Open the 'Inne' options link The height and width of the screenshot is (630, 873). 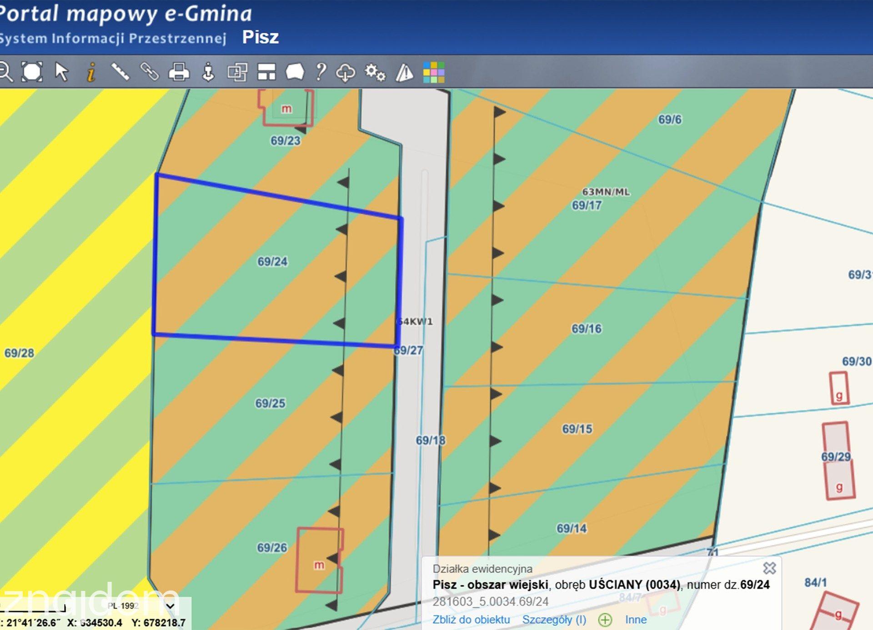click(x=636, y=620)
